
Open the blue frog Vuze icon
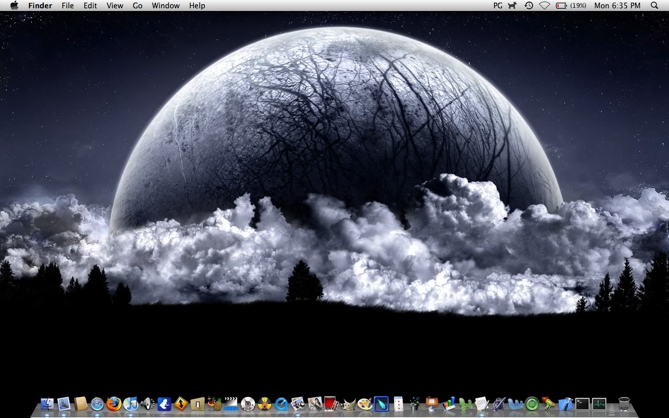[x=164, y=403]
